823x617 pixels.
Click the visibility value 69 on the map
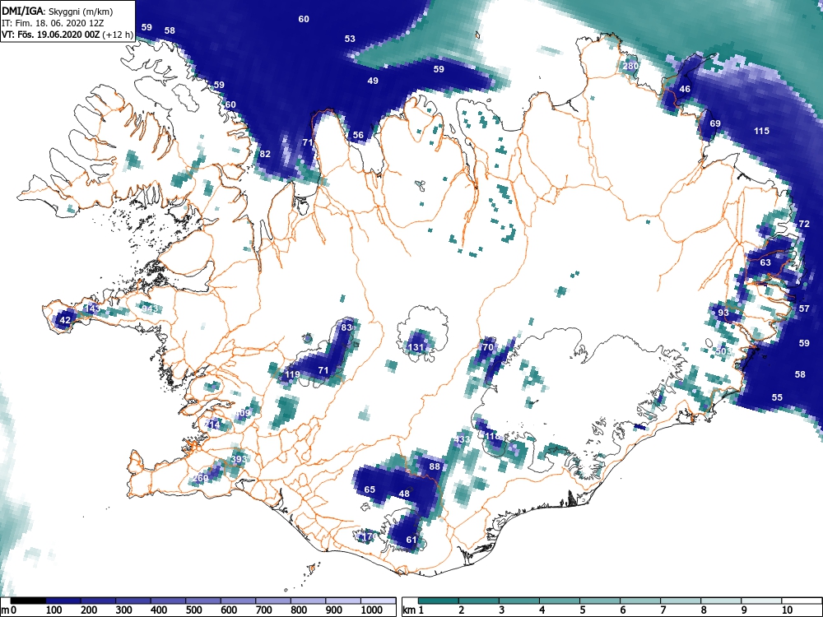715,124
